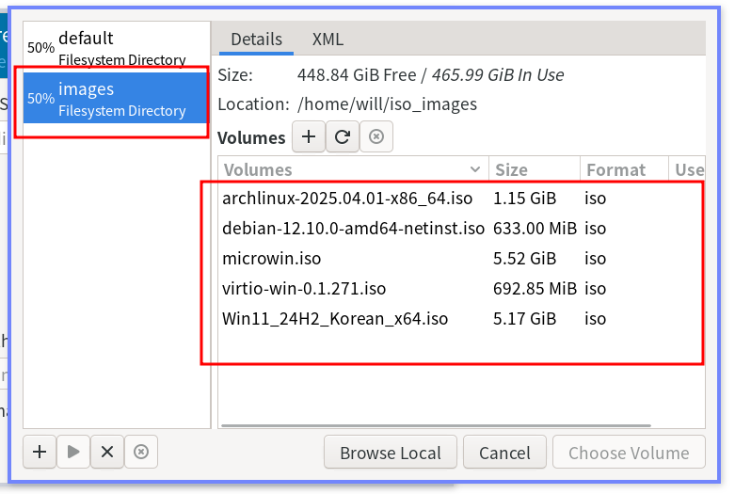This screenshot has height=494, width=735.
Task: Select archlinux-2025.04.01-x86_64.iso volume
Action: click(346, 199)
